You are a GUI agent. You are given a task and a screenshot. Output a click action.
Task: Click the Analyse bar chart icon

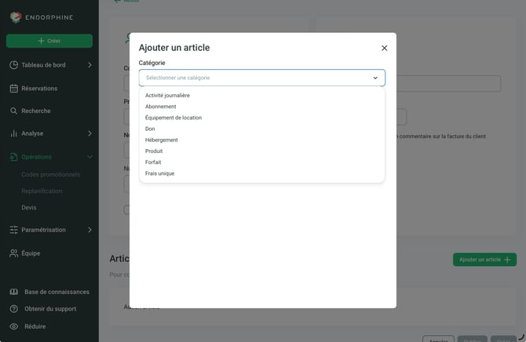tap(14, 133)
